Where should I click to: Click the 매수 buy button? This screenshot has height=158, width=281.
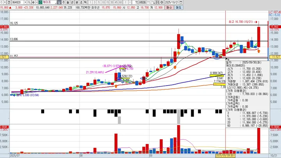tap(169, 7)
